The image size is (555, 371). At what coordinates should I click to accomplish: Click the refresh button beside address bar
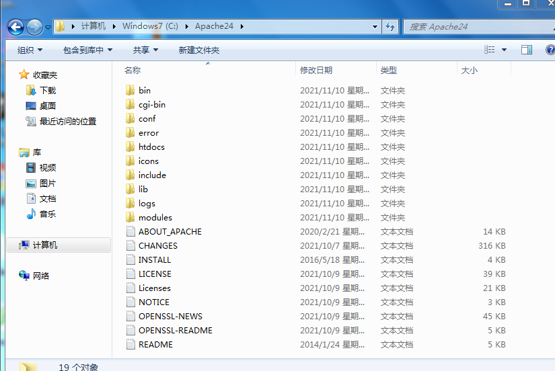point(390,26)
